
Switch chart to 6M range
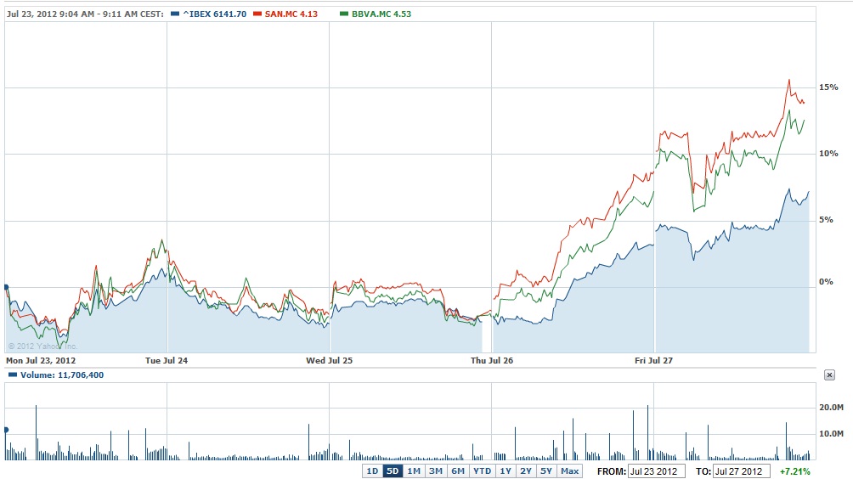point(457,471)
